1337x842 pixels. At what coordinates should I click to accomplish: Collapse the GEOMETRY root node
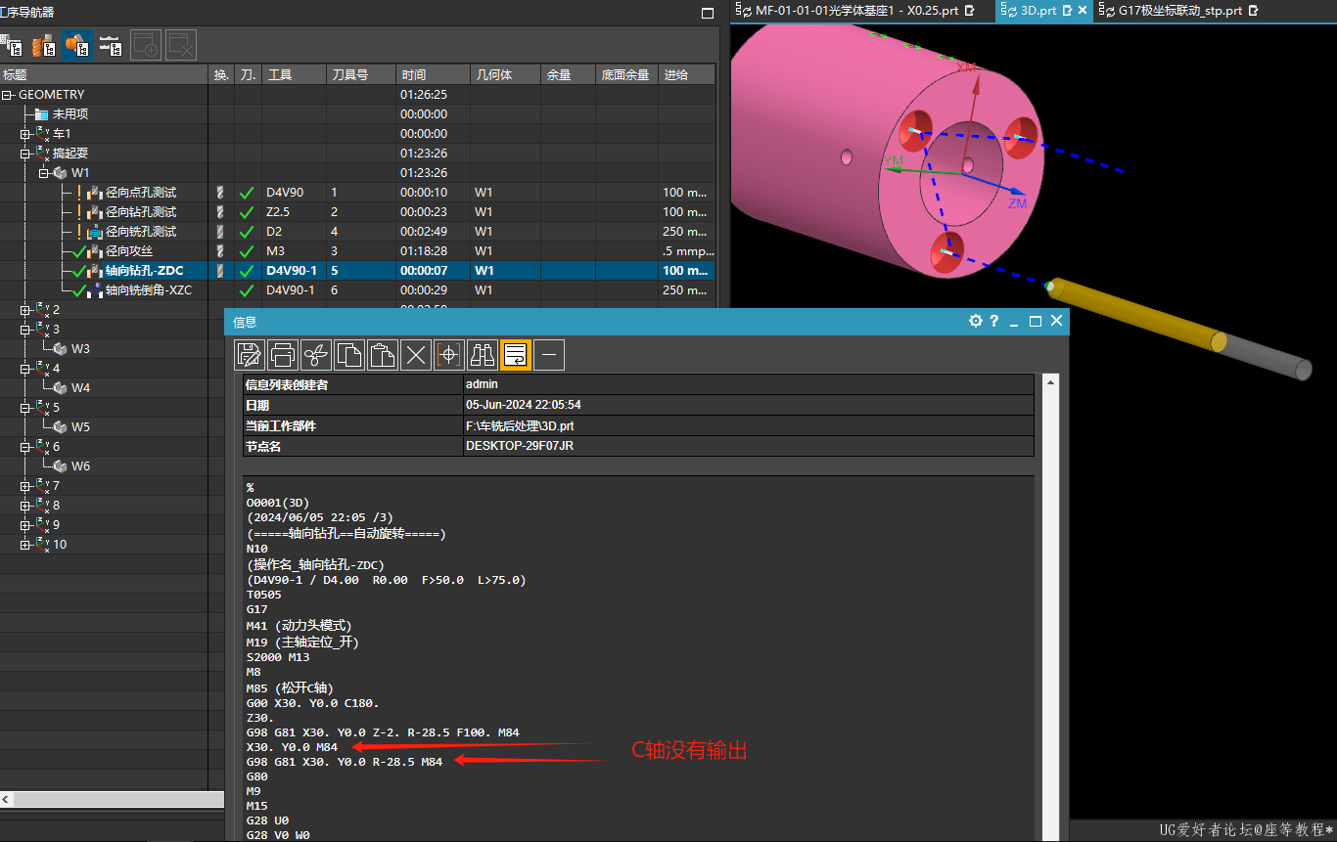[x=7, y=95]
